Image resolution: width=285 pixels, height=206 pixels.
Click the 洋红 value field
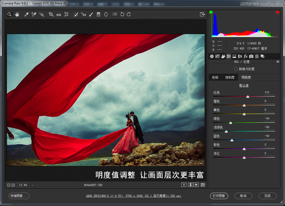(269, 153)
